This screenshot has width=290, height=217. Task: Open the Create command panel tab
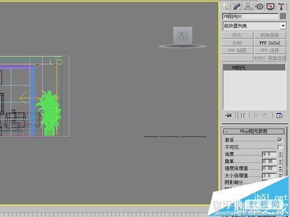coord(226,6)
